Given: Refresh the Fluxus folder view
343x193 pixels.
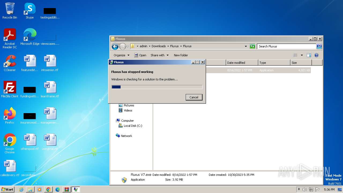Looking at the screenshot, I should 252,46.
